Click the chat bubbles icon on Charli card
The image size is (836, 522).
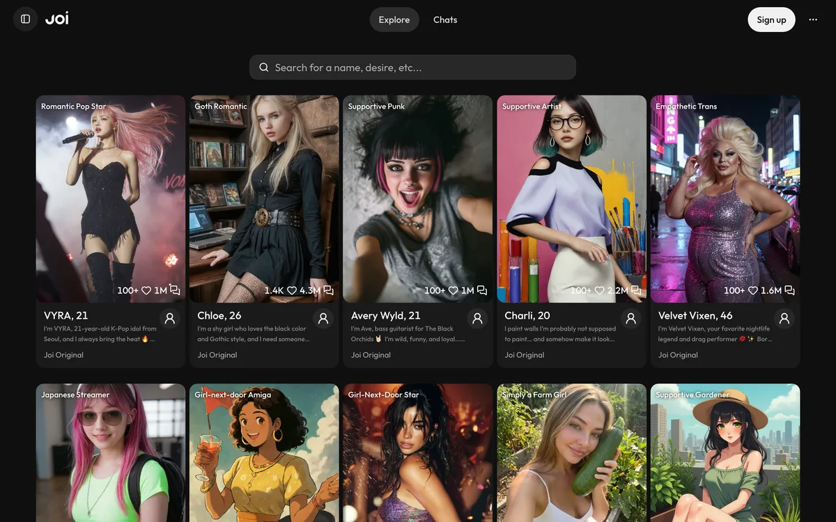point(635,290)
